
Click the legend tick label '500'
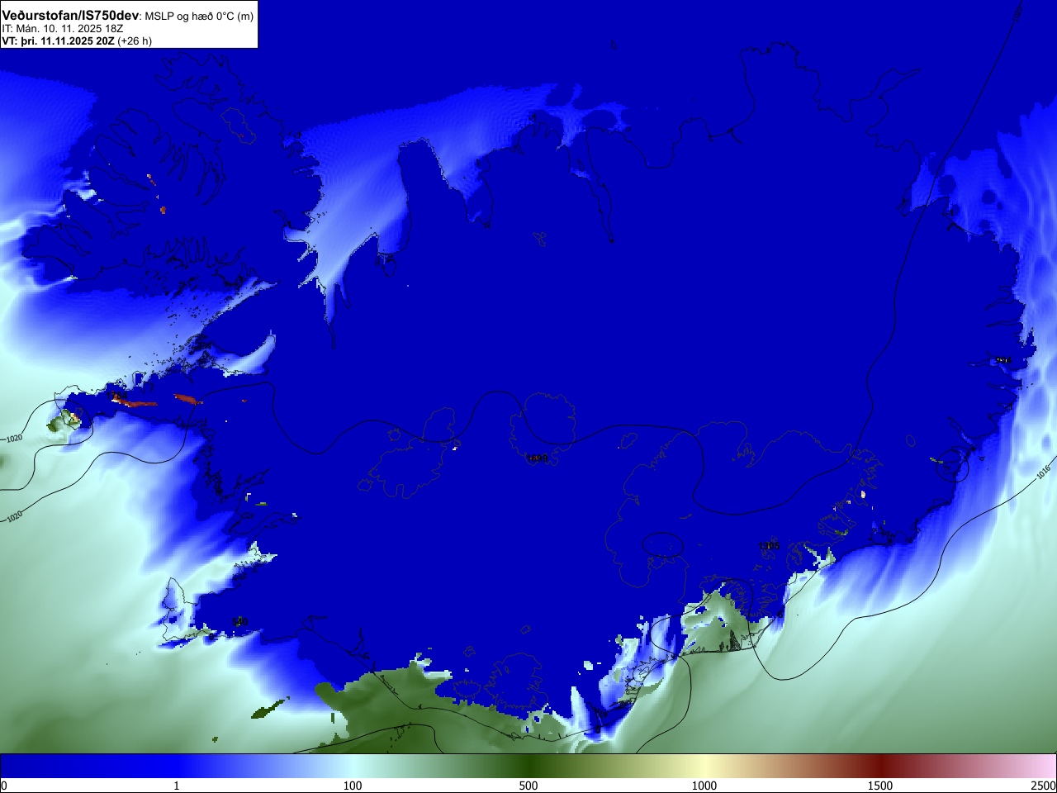tap(528, 786)
